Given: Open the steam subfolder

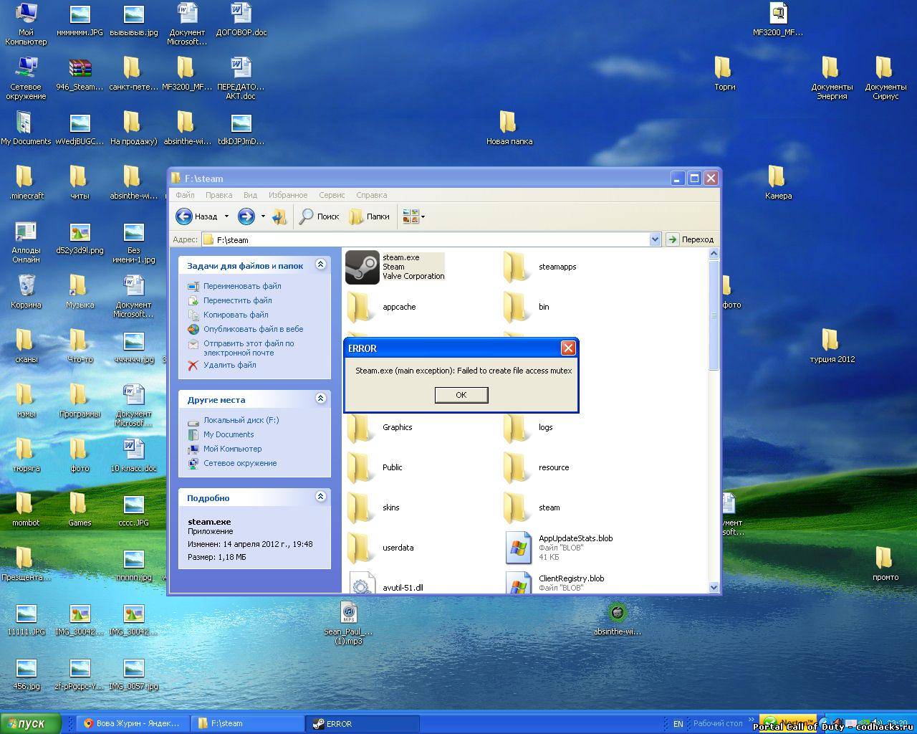Looking at the screenshot, I should click(516, 508).
